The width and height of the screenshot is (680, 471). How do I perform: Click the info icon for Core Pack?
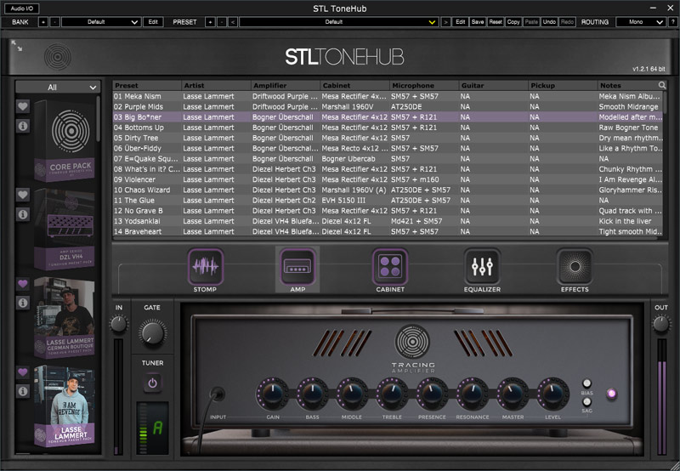click(23, 126)
